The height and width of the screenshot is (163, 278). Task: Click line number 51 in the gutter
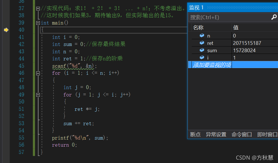[21, 109]
